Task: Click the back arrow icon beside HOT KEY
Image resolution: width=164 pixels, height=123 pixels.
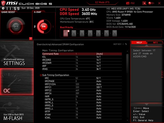Action: click(x=126, y=44)
